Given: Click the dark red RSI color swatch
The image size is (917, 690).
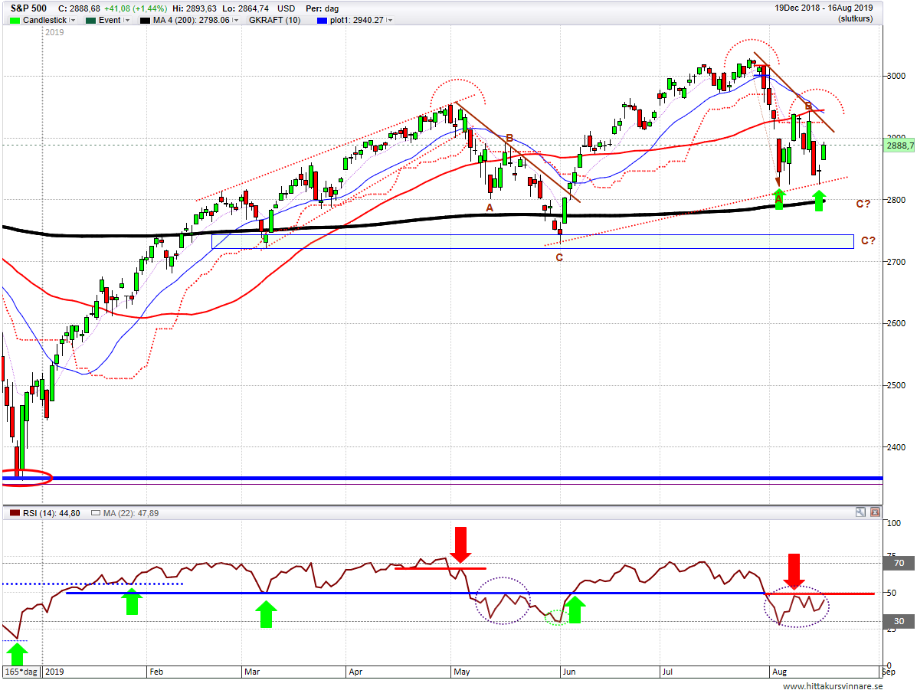Looking at the screenshot, I should click(15, 513).
